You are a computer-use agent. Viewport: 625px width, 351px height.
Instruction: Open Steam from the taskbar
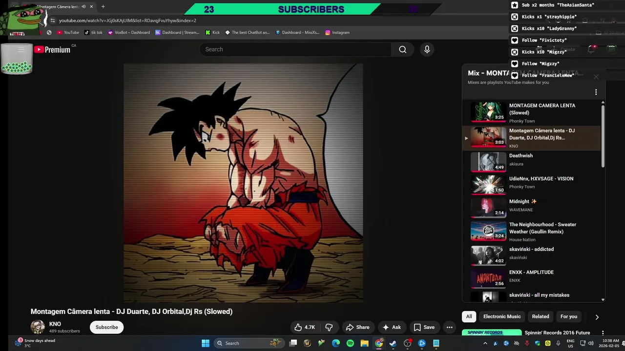[393, 343]
